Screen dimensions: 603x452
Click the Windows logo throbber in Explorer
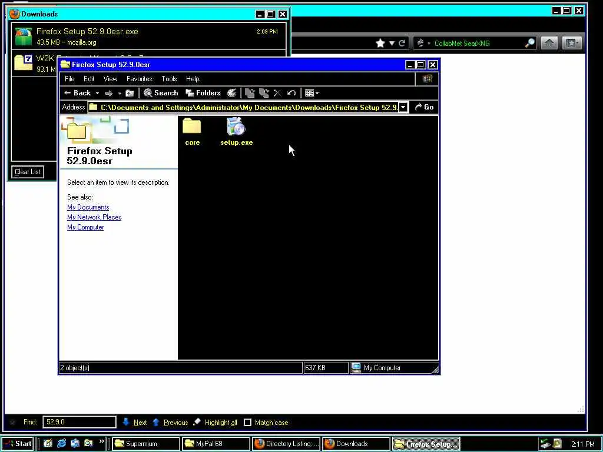pyautogui.click(x=427, y=79)
